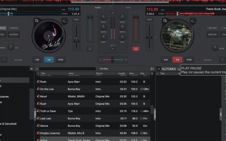
Task: Collapse browser with the up triangle button
Action: [32, 69]
